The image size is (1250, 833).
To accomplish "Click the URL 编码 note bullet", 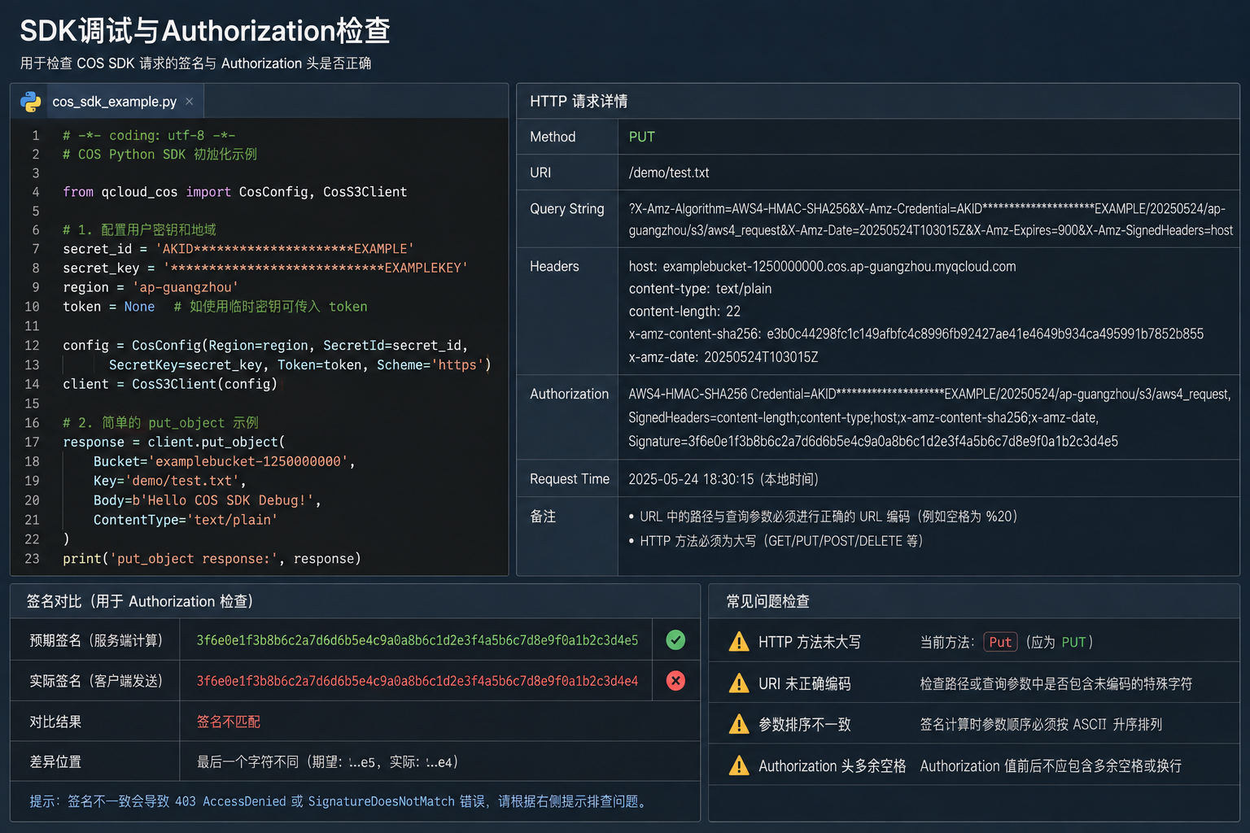I will click(823, 517).
